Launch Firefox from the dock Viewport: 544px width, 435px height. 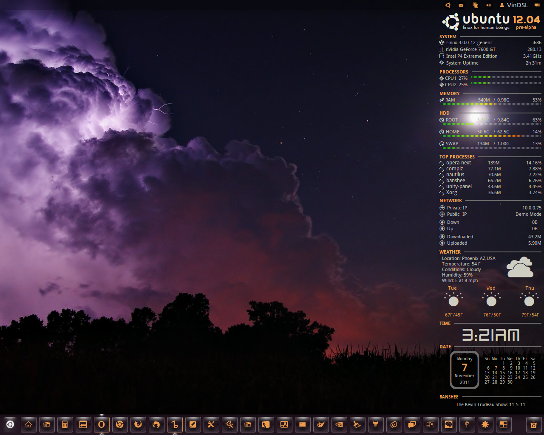138,424
